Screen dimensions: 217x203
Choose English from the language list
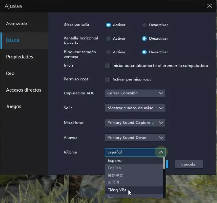(114, 168)
